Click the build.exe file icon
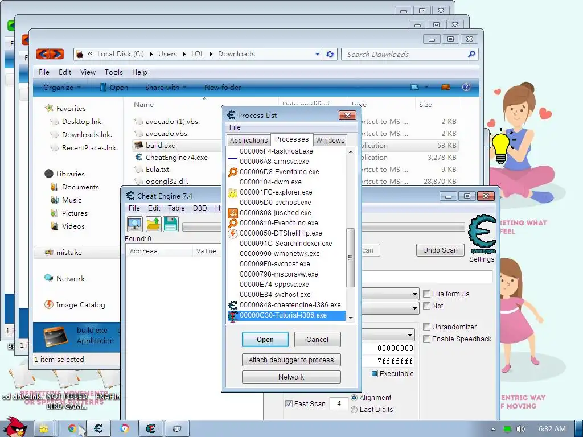The width and height of the screenshot is (583, 437). click(x=139, y=145)
